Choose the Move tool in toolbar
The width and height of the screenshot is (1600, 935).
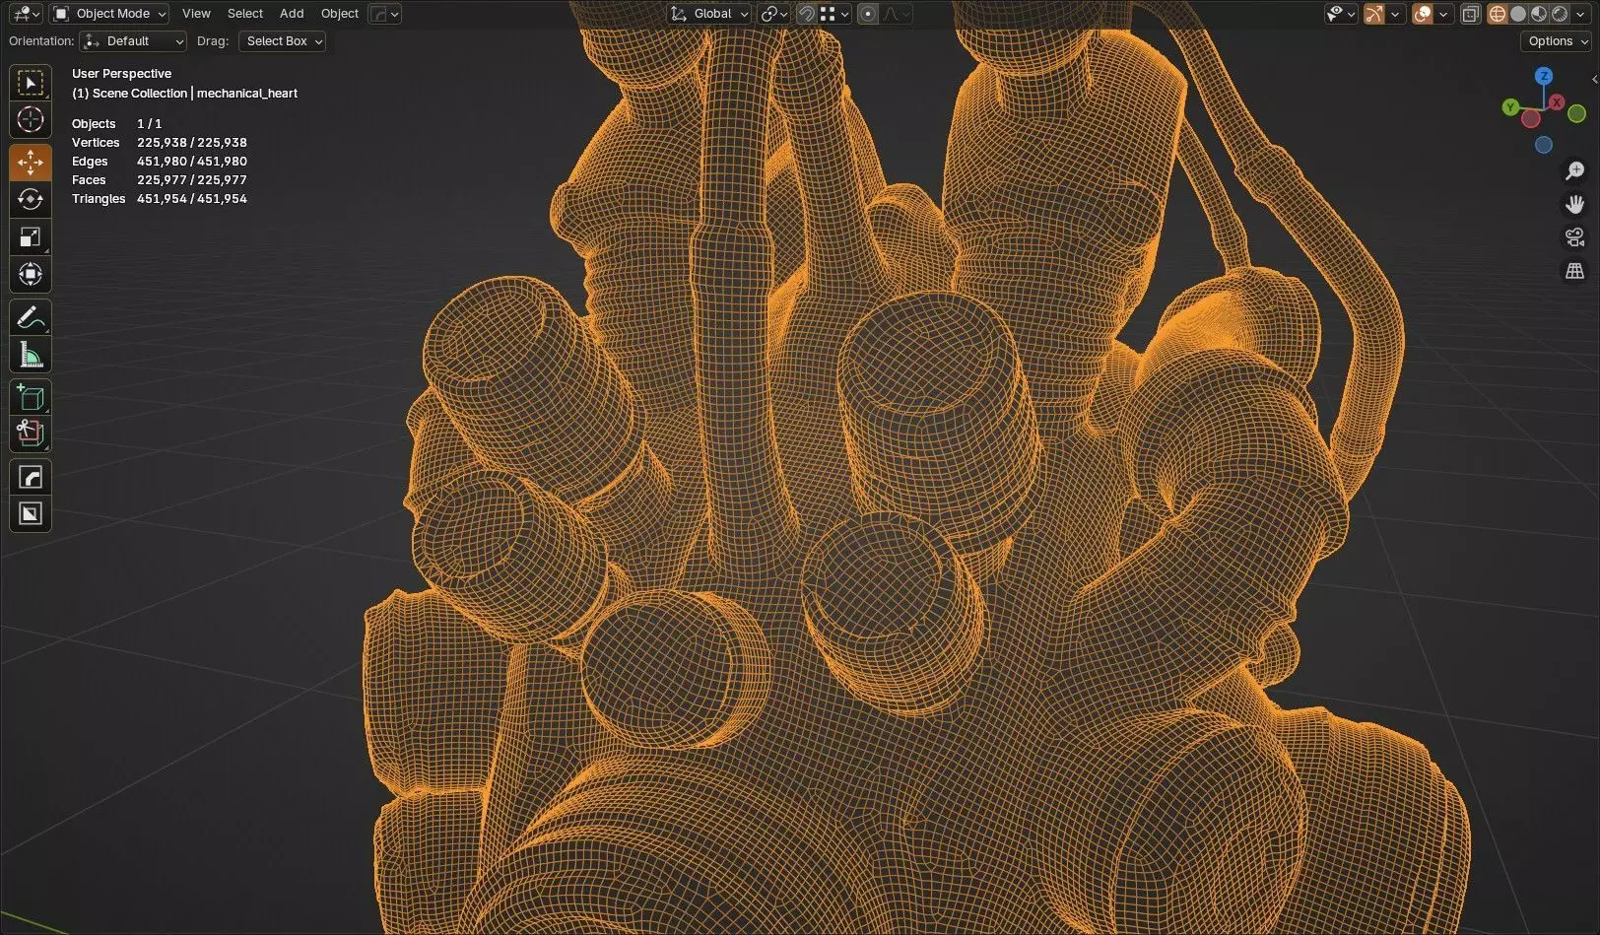tap(31, 163)
